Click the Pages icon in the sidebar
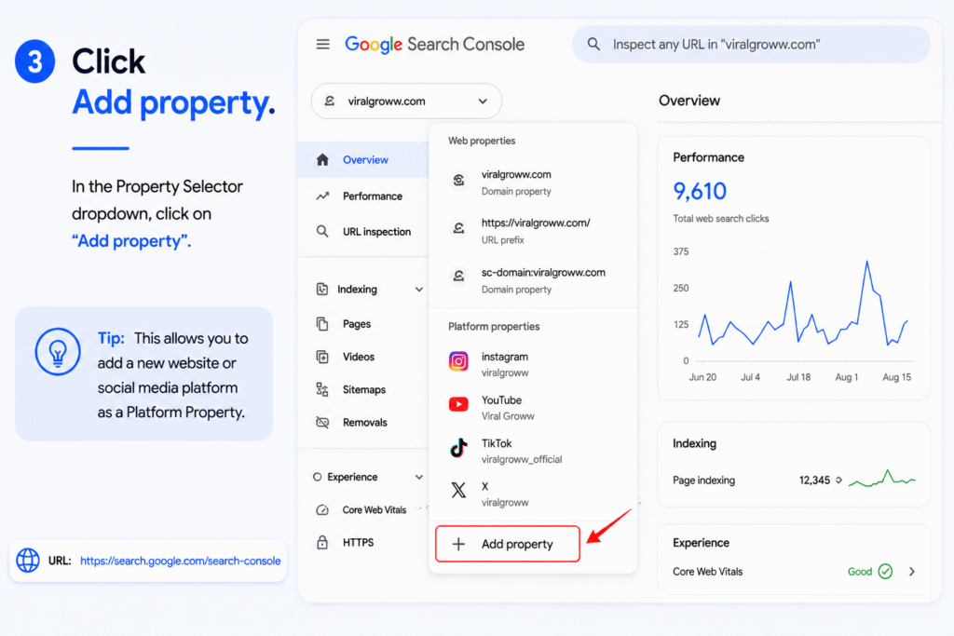954x636 pixels. [322, 324]
